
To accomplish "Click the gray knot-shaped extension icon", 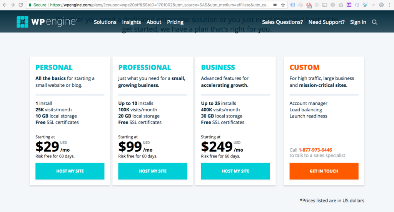I will point(381,5).
